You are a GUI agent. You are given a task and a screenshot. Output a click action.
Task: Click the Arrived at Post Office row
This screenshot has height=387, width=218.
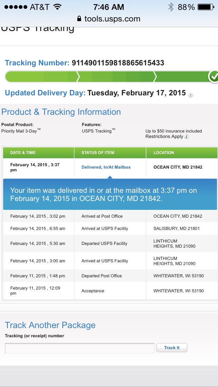102,216
